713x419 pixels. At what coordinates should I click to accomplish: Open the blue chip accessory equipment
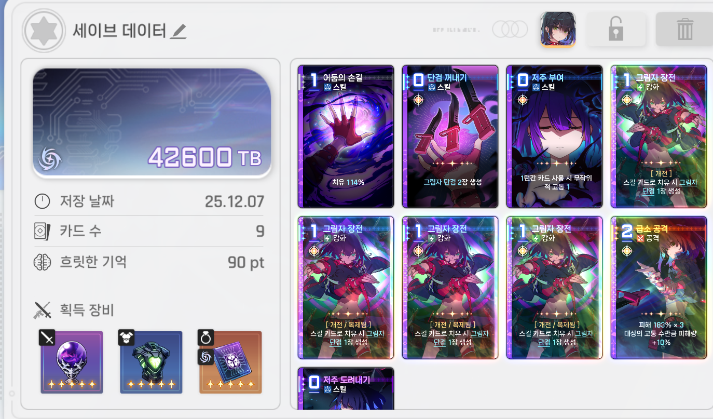tap(230, 362)
